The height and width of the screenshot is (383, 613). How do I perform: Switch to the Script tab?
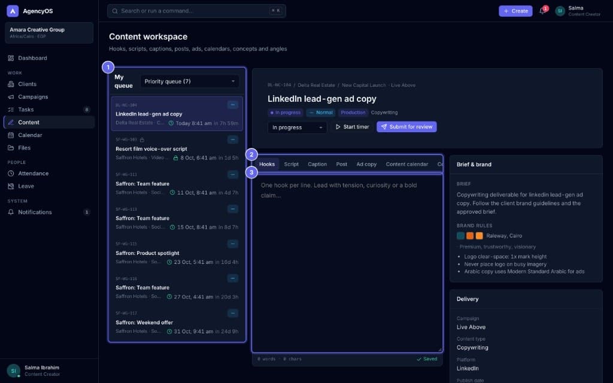coord(292,164)
